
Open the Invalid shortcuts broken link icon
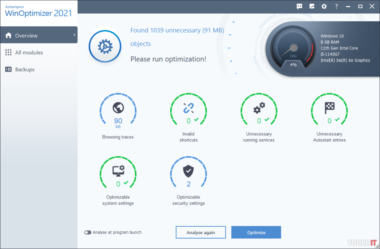coord(189,108)
